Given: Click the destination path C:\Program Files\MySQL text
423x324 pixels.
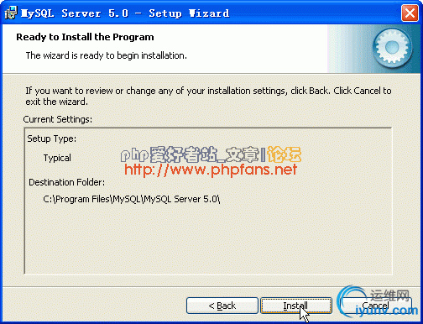Looking at the screenshot, I should pyautogui.click(x=132, y=199).
